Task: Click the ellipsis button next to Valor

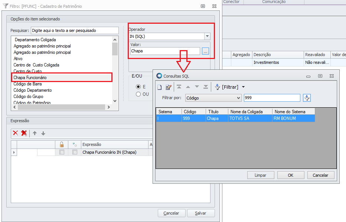Action: tap(205, 52)
